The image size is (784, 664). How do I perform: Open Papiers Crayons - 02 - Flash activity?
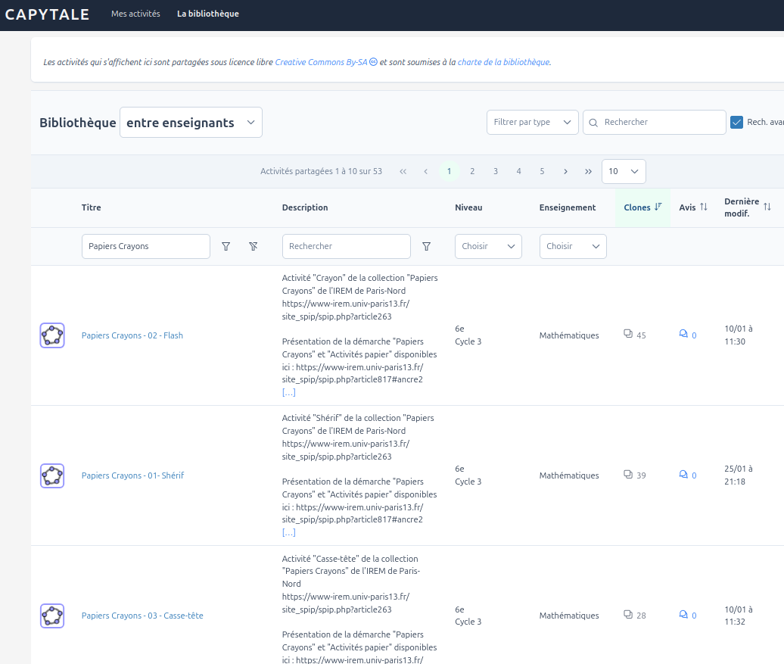click(x=132, y=335)
